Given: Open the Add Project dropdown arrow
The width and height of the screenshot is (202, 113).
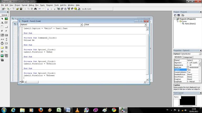Looking at the screenshot, I should pyautogui.click(x=6, y=9).
